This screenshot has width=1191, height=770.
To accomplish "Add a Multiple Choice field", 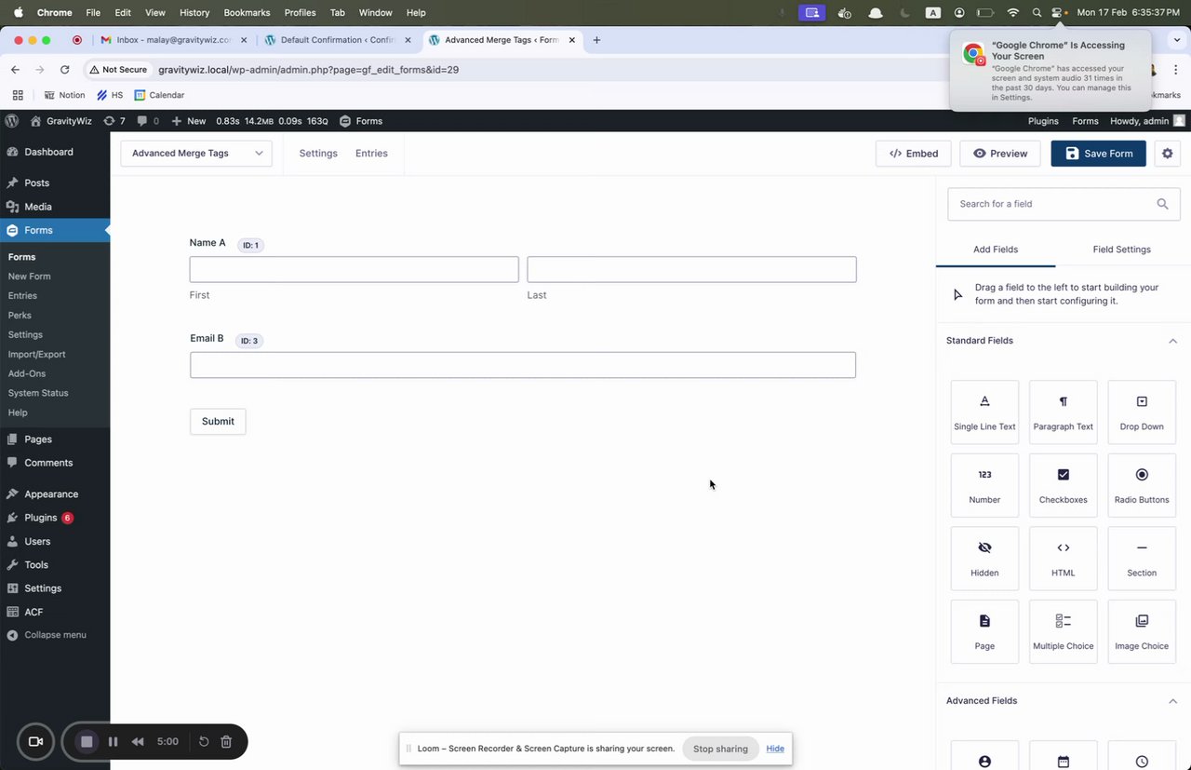I will [x=1063, y=631].
